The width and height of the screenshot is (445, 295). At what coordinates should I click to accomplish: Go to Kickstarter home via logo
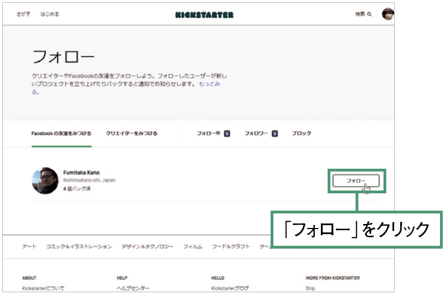point(205,15)
